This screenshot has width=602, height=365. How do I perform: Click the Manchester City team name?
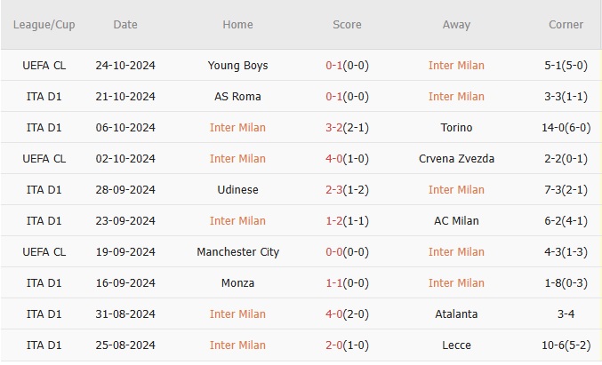pos(237,252)
